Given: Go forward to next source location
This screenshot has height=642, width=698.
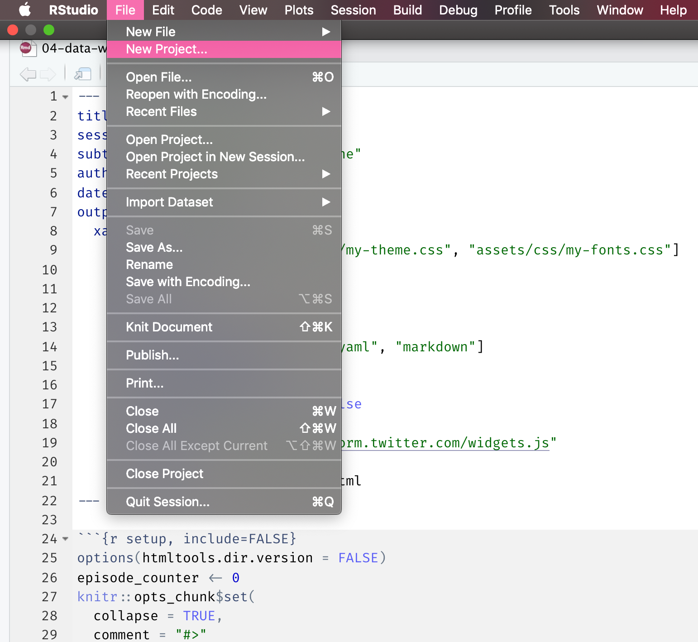Looking at the screenshot, I should [x=48, y=74].
